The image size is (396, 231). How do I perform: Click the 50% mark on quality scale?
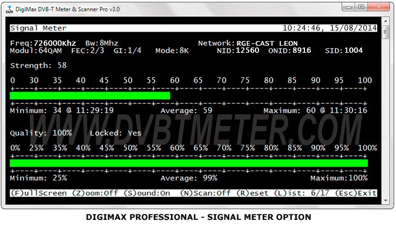pos(130,148)
